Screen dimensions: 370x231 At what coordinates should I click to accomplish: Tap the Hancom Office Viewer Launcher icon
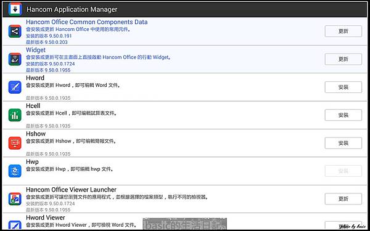[15, 199]
